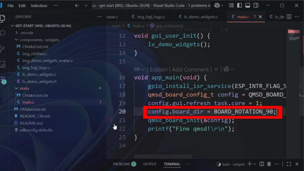
Task: Expand the .vscode folder
Action: pos(26,33)
